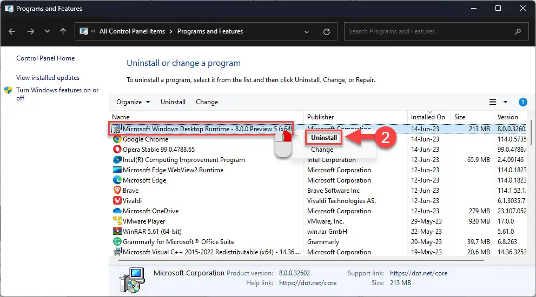
Task: Open the https://dot.net/core support link
Action: click(419, 273)
